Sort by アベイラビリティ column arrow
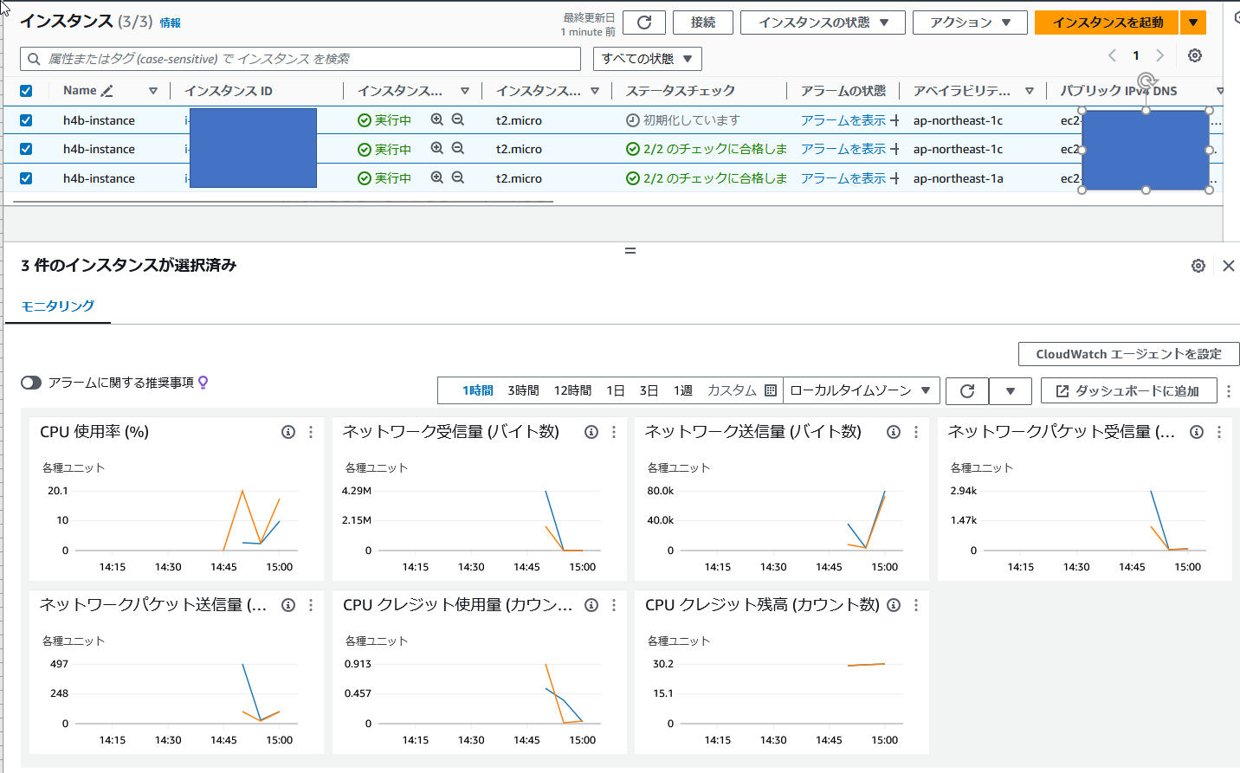Screen dimensions: 1240x773 [1030, 91]
